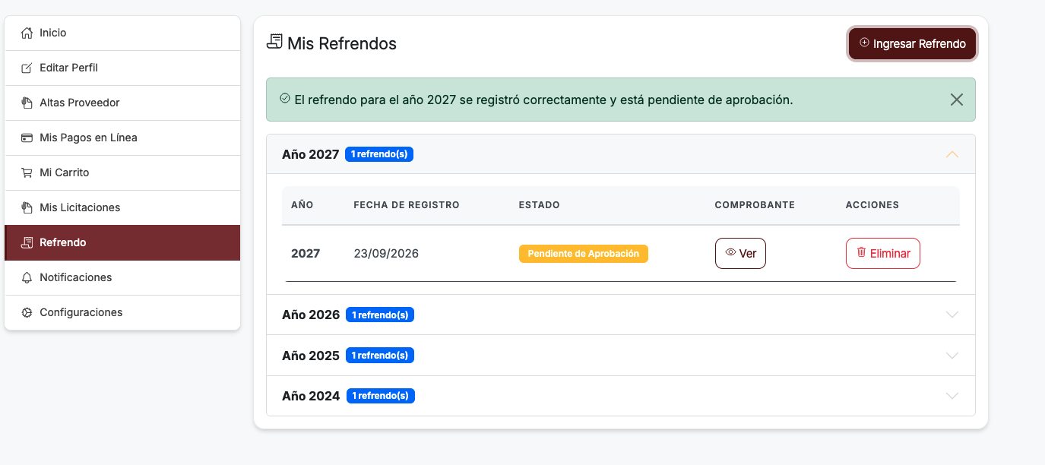Screen dimensions: 1045x465
Task: Navigate to Mis Pagos en Línea
Action: coord(122,138)
